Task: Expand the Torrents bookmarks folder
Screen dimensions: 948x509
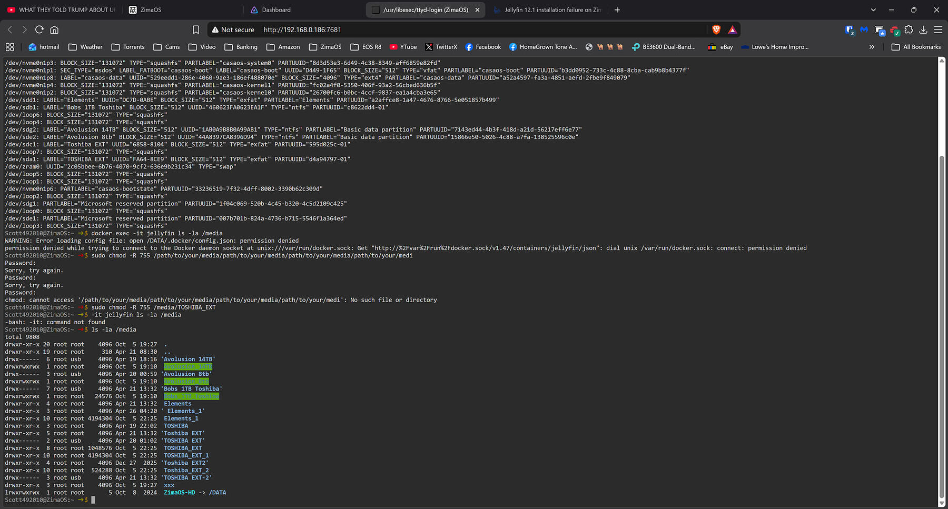Action: 127,47
